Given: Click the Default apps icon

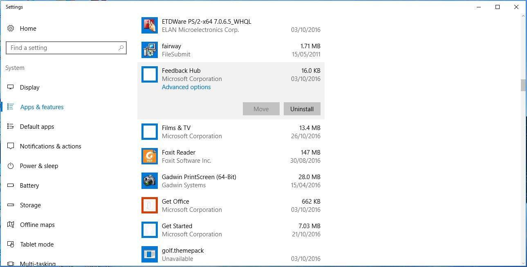Looking at the screenshot, I should click(x=11, y=126).
